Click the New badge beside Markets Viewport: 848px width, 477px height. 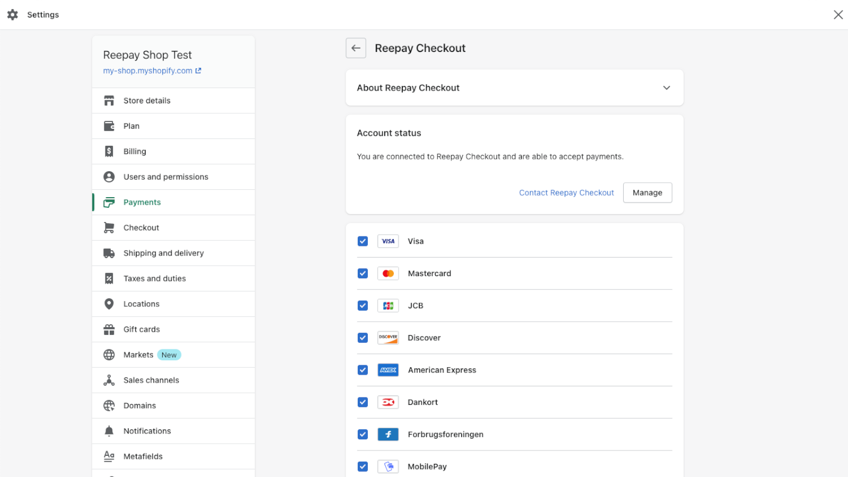point(169,355)
